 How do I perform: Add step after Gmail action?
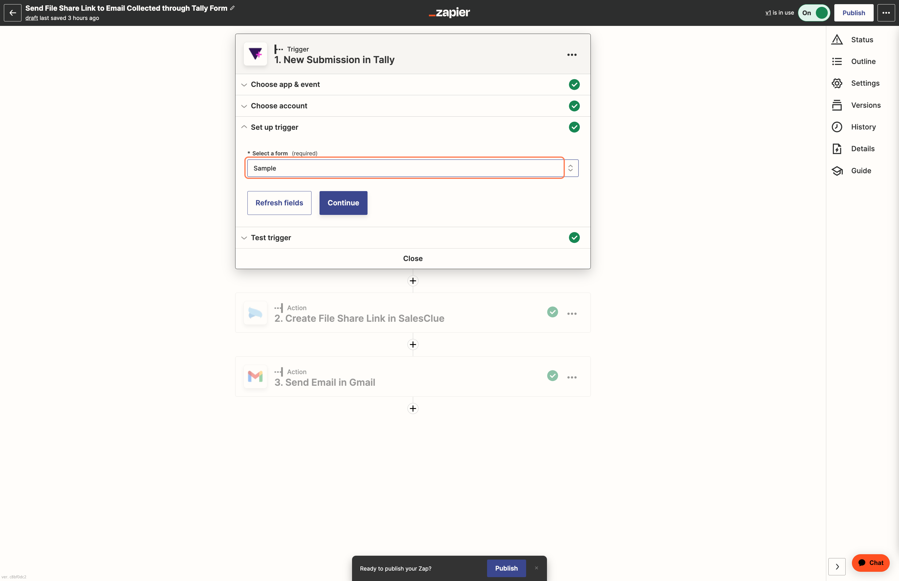coord(413,409)
